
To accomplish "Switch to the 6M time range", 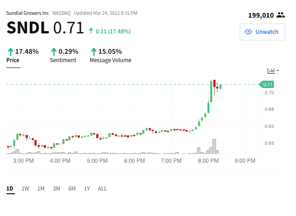I will point(72,189).
